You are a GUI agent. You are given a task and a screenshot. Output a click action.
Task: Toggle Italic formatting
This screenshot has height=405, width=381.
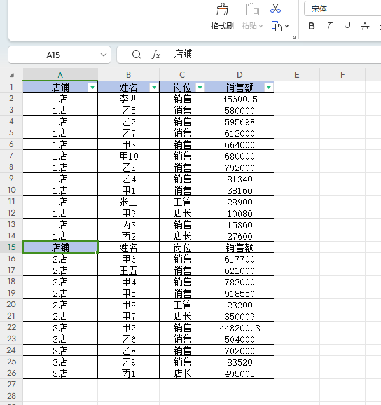(329, 26)
